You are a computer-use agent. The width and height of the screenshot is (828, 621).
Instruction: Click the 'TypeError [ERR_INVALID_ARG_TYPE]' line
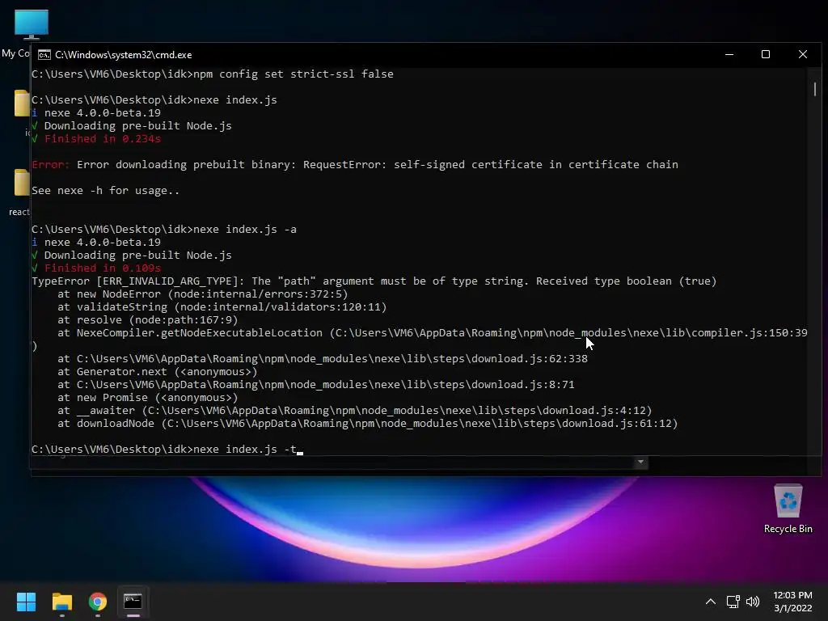374,281
